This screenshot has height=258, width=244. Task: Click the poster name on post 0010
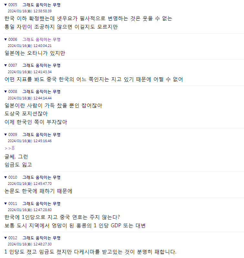(x=42, y=177)
